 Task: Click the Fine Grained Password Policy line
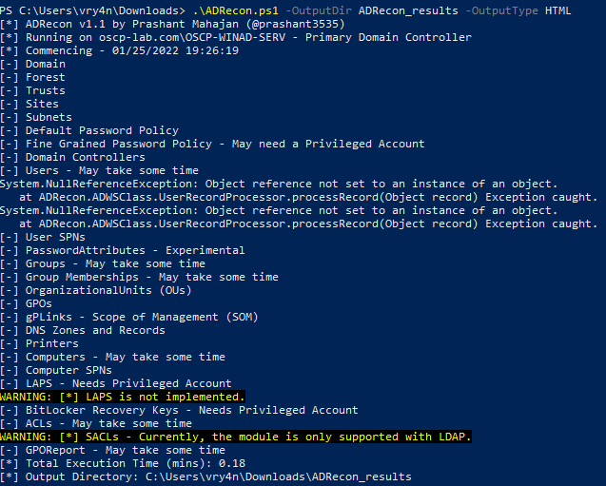(x=212, y=144)
